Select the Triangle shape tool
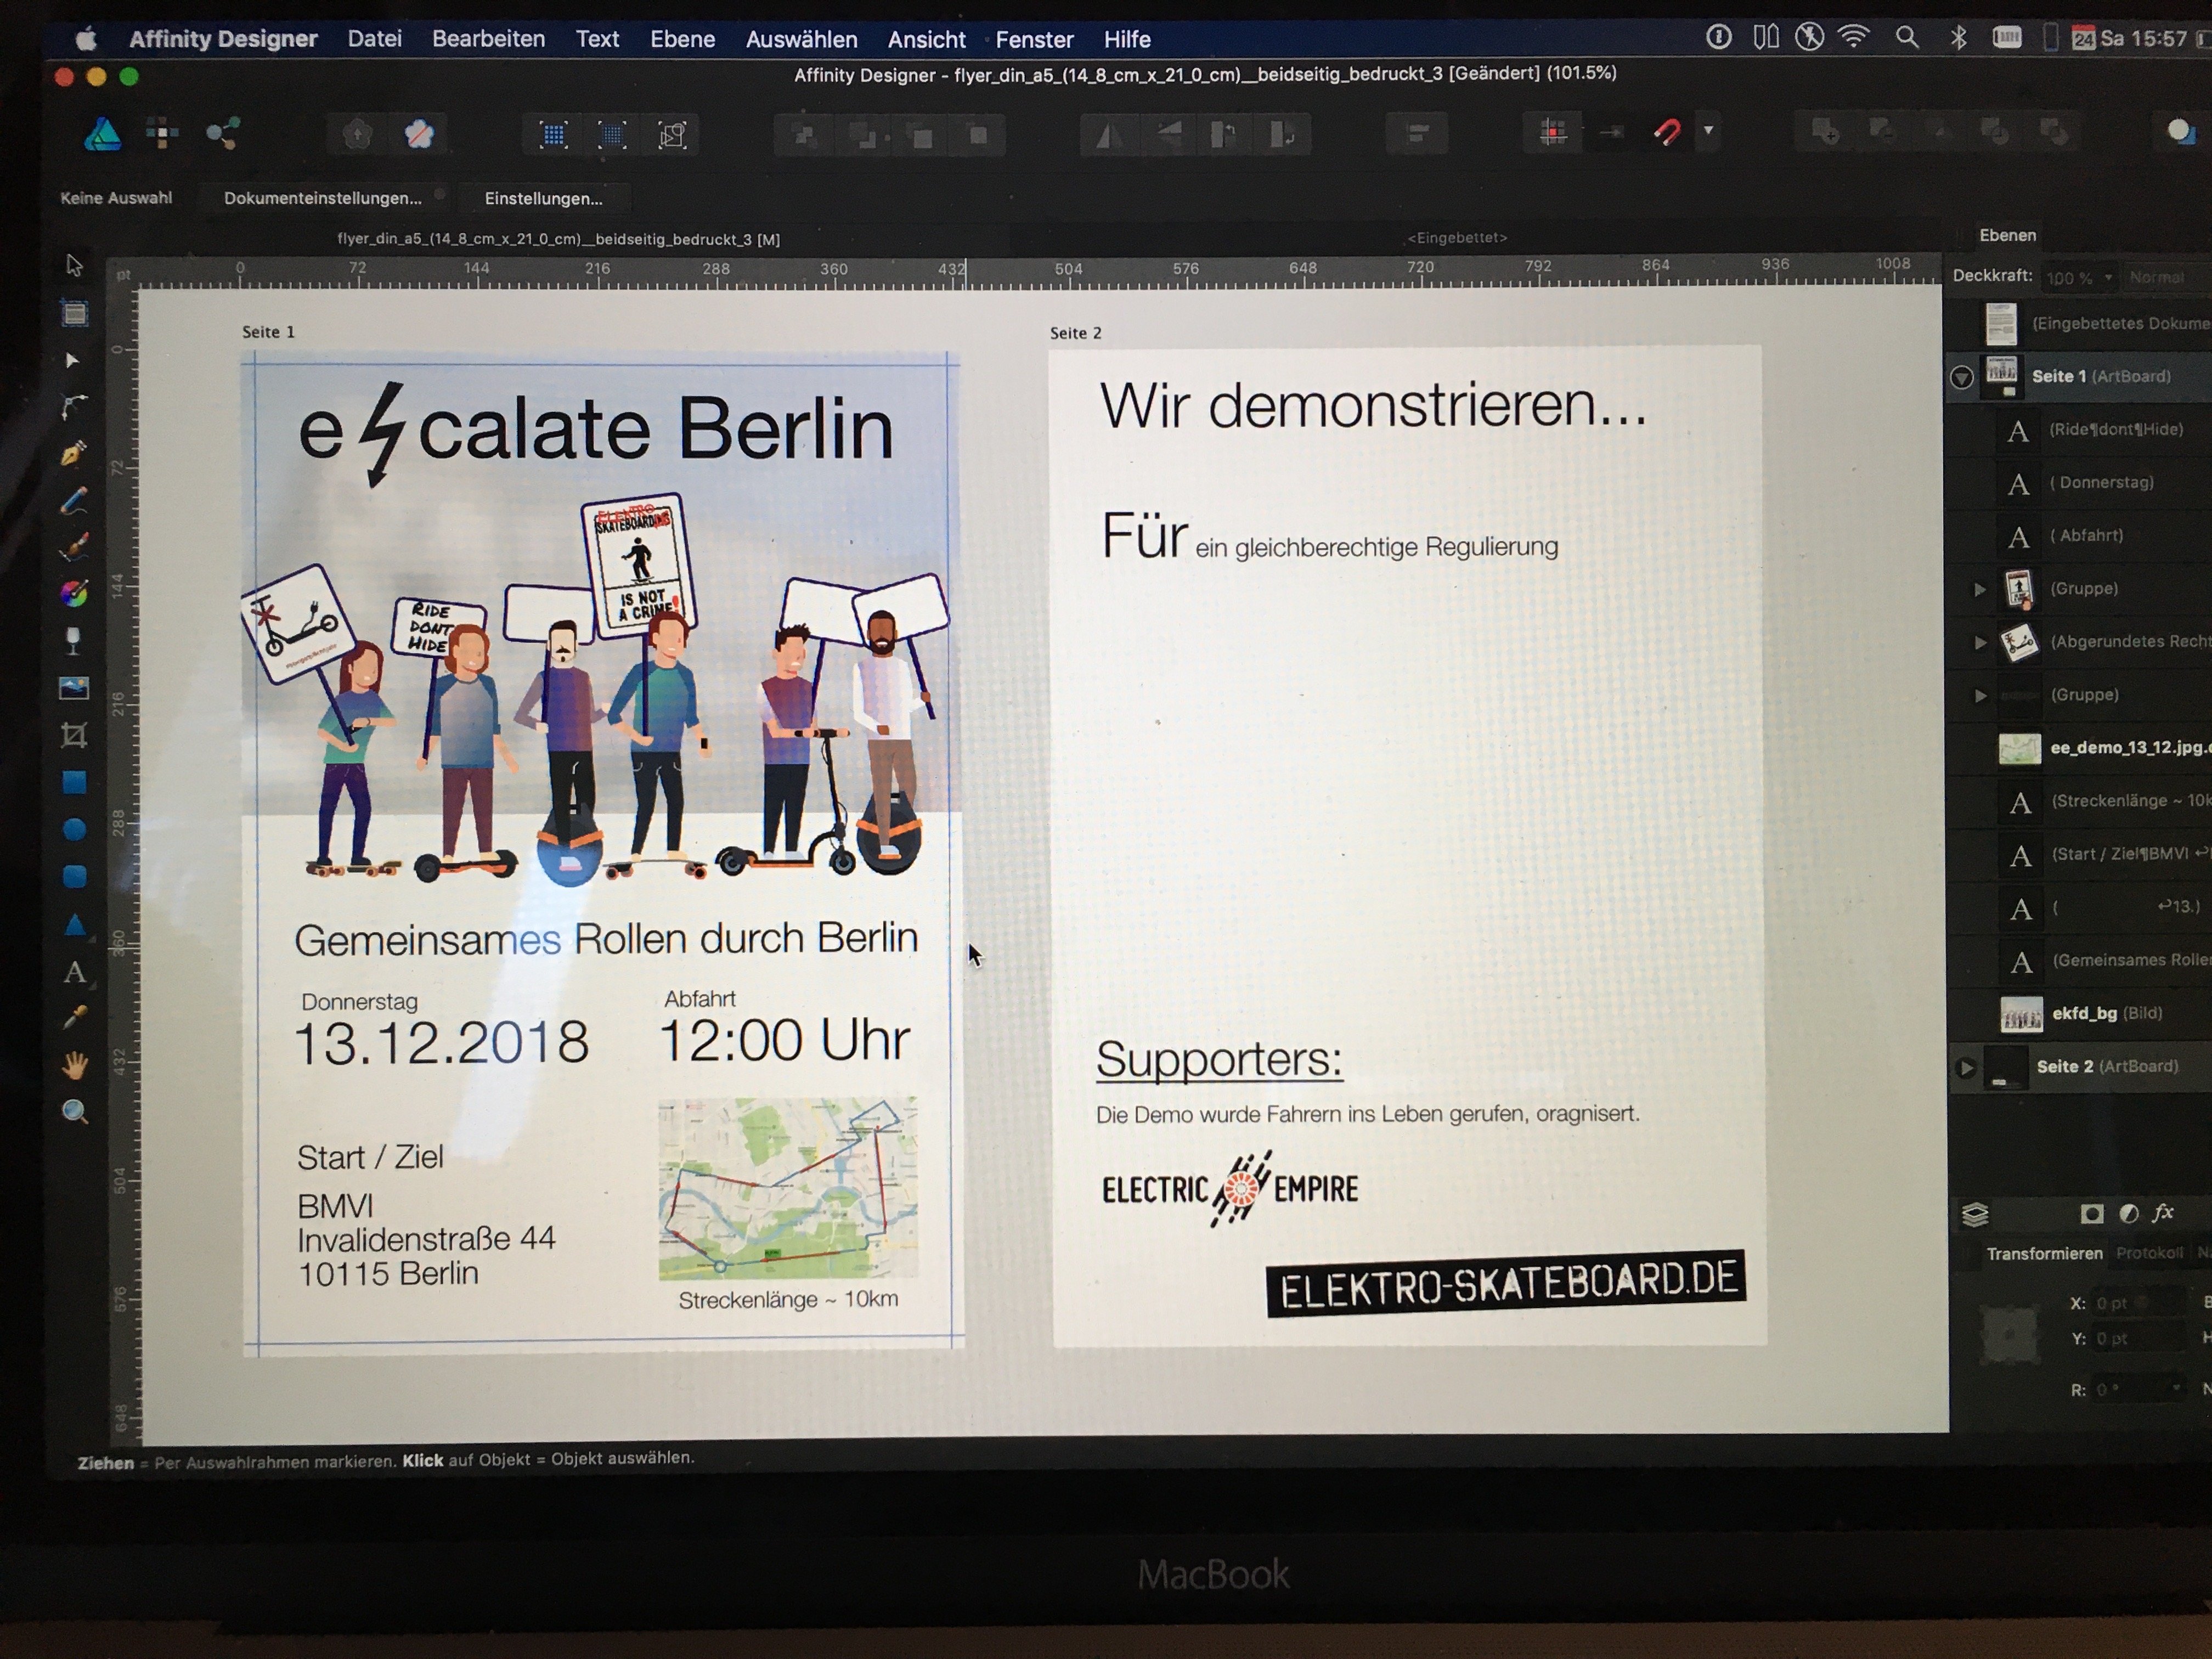2212x1659 pixels. click(x=74, y=924)
